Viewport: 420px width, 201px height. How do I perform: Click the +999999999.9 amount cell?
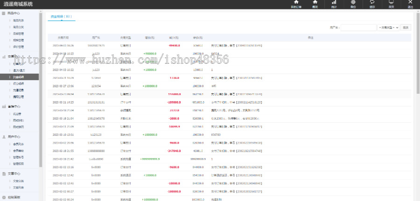[150, 159]
